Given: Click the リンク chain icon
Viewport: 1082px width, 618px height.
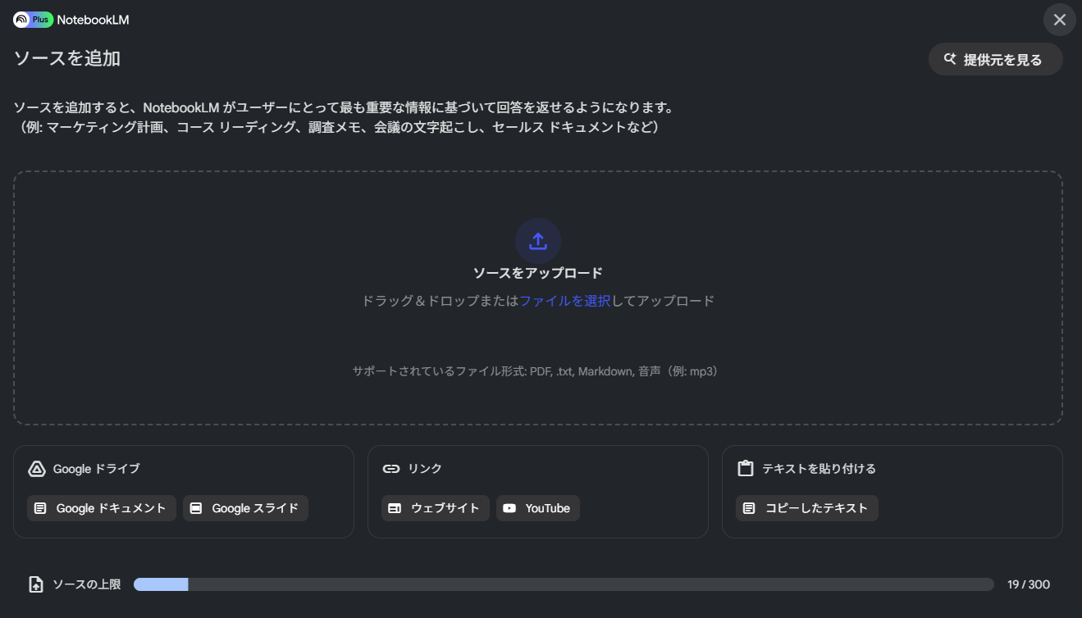Looking at the screenshot, I should click(x=391, y=469).
